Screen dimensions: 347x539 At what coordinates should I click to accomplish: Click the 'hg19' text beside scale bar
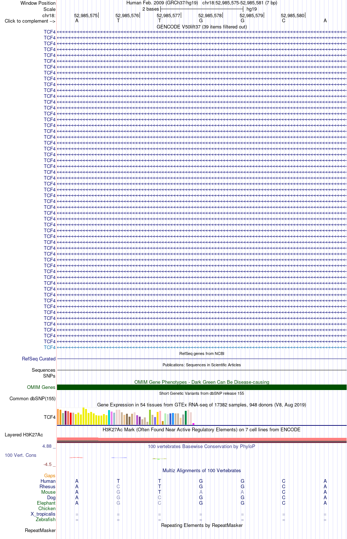[252, 9]
